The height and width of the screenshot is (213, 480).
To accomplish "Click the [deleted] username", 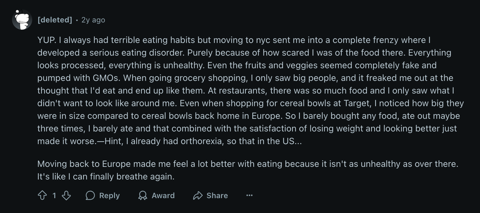I will (x=55, y=20).
